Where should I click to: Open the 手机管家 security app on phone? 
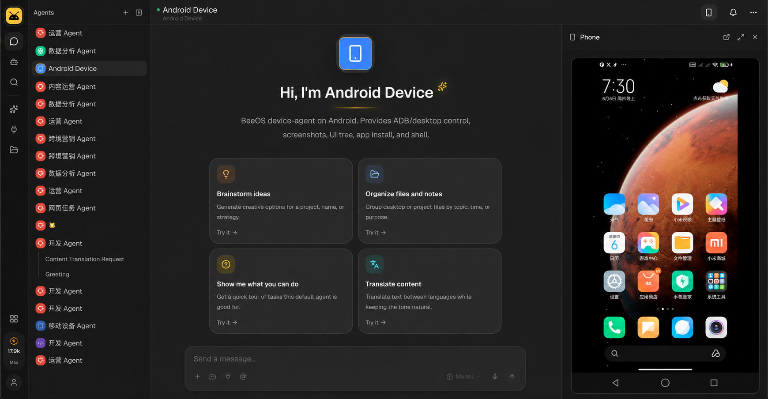coord(682,285)
